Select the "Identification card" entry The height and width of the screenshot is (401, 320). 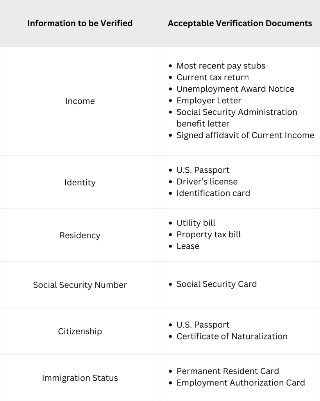click(x=213, y=193)
